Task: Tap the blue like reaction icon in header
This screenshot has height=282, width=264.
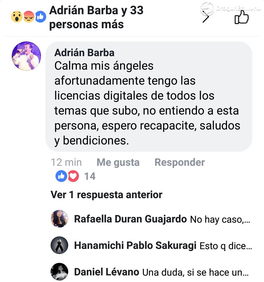Action: point(40,17)
